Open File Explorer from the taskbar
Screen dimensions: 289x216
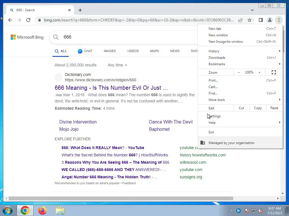(60, 211)
